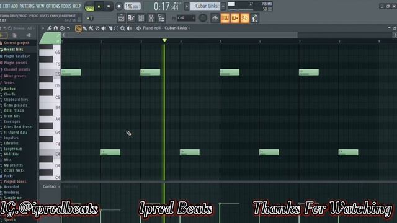
Task: Open the Drum Kits browser folder
Action: click(x=12, y=116)
